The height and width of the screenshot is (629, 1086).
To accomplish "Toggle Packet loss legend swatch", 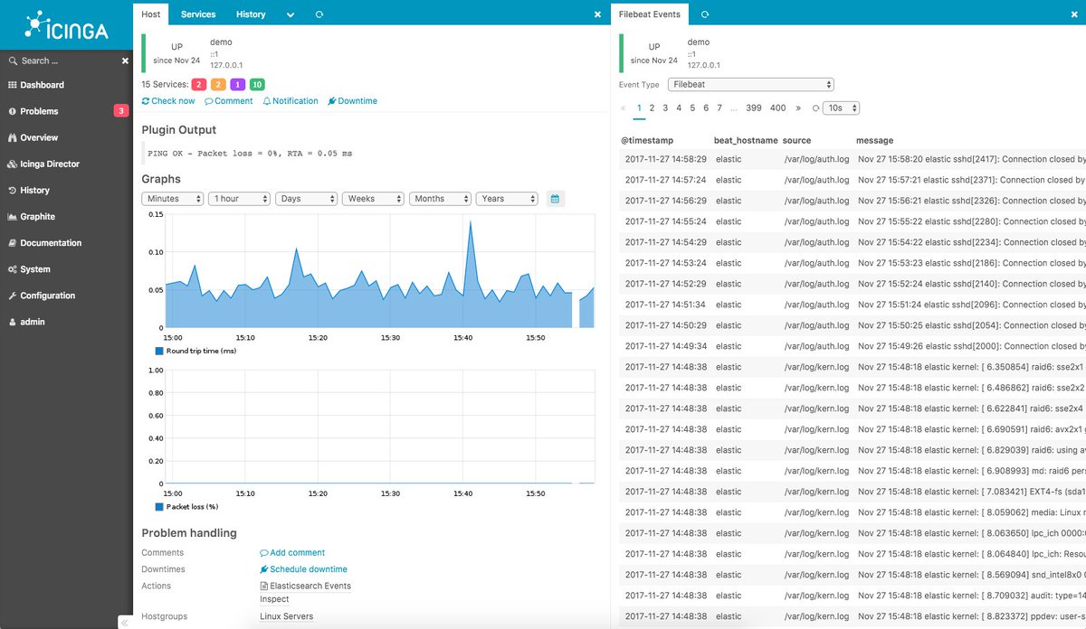I will 159,506.
